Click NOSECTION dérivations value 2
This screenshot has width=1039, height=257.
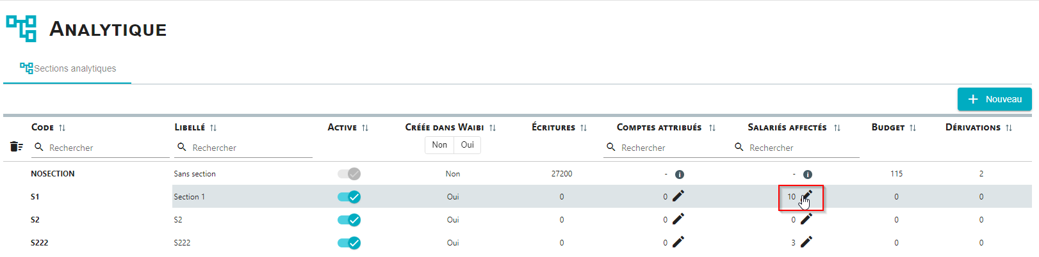[x=981, y=174]
